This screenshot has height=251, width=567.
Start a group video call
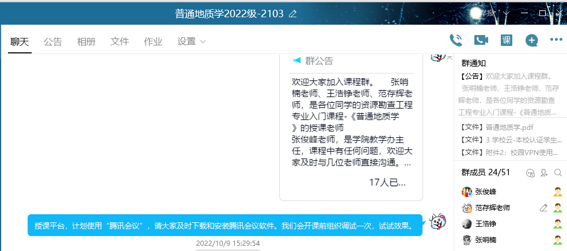[x=481, y=40]
